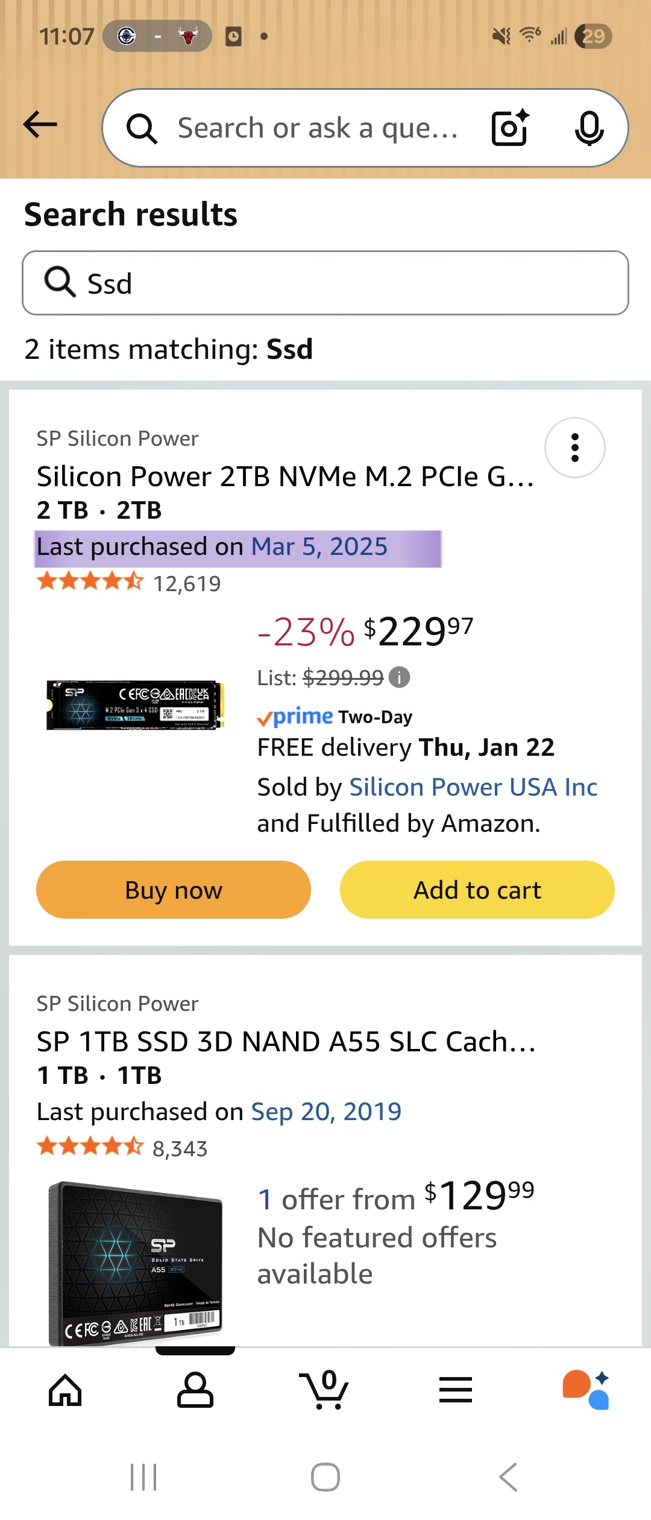Open Mar 5, 2025 purchase date link
651x1520 pixels.
click(x=319, y=546)
